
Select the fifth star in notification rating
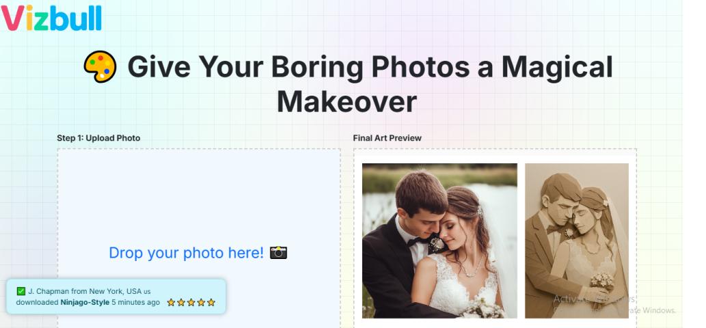[x=211, y=302]
